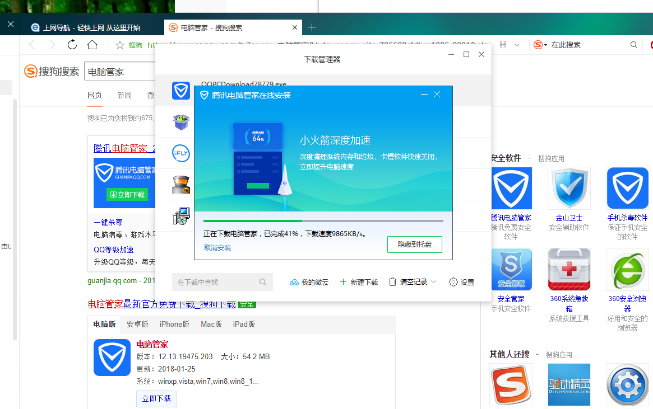Image resolution: width=653 pixels, height=409 pixels.
Task: Focus the Sogou search box with 电脑管家
Action: tap(120, 72)
